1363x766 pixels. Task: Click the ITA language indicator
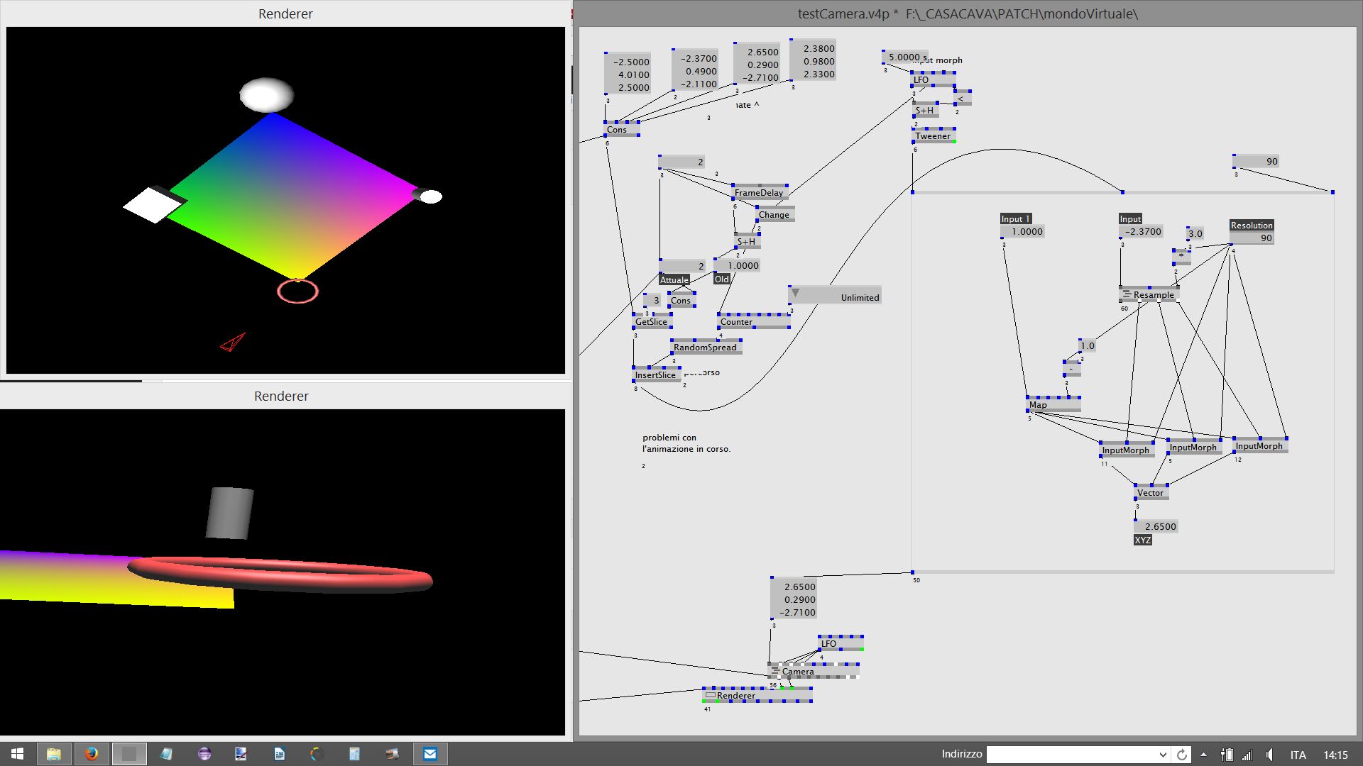(1298, 755)
